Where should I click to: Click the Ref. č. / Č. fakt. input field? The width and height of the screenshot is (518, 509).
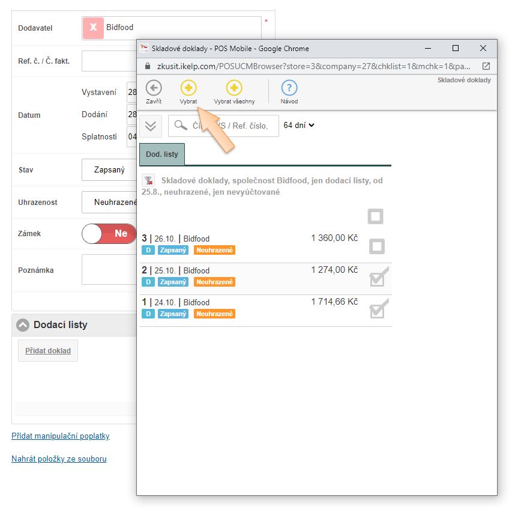[108, 61]
